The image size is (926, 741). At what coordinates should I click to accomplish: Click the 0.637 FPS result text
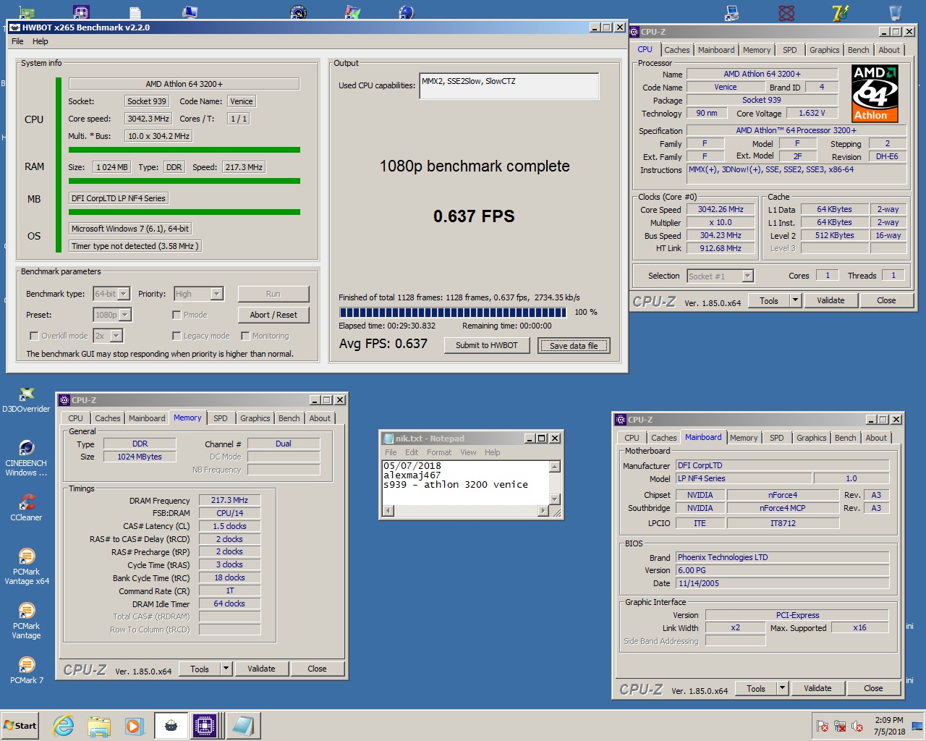[x=474, y=216]
